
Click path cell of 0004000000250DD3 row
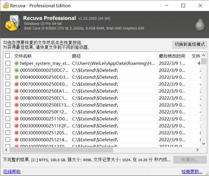(95, 77)
